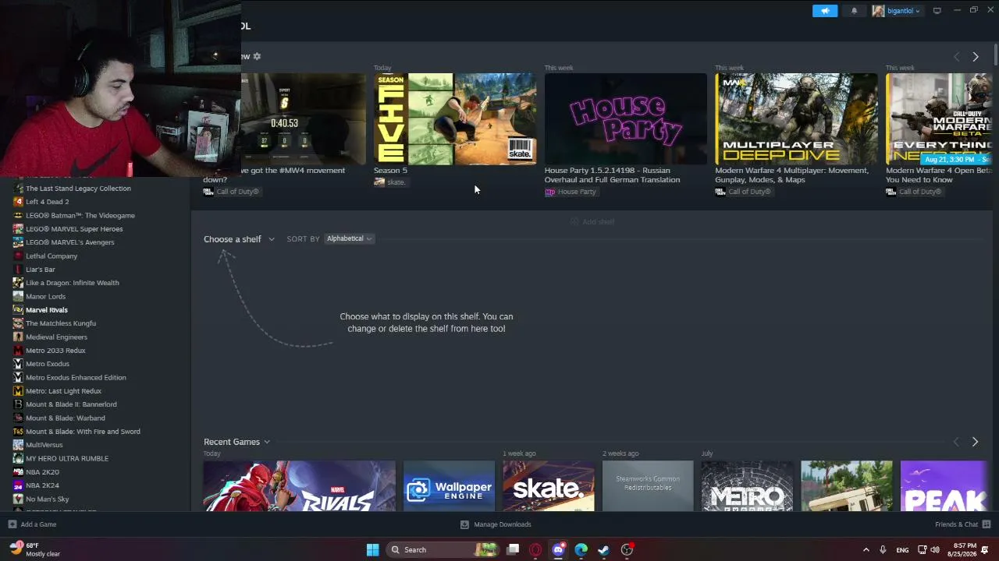Select Mount & Blade II: Bannerlord
Viewport: 999px width, 561px height.
click(71, 404)
